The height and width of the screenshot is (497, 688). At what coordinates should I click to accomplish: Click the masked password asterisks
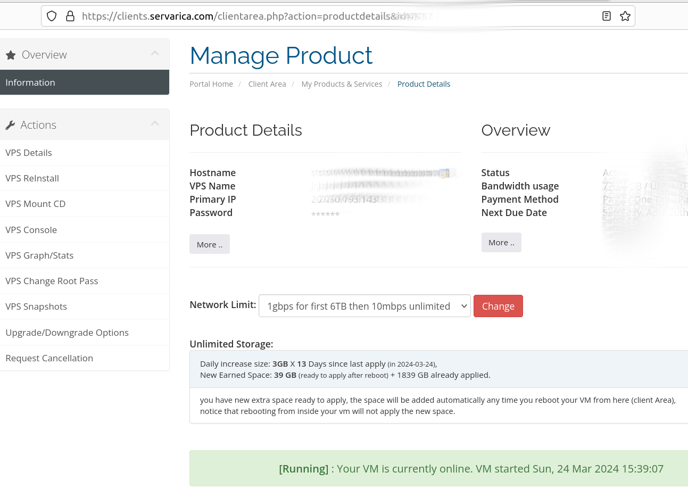(325, 214)
